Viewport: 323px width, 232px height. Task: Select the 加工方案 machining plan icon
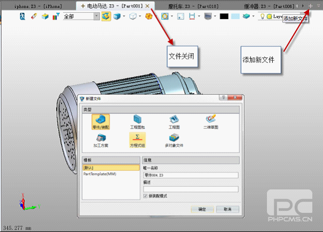[97, 139]
